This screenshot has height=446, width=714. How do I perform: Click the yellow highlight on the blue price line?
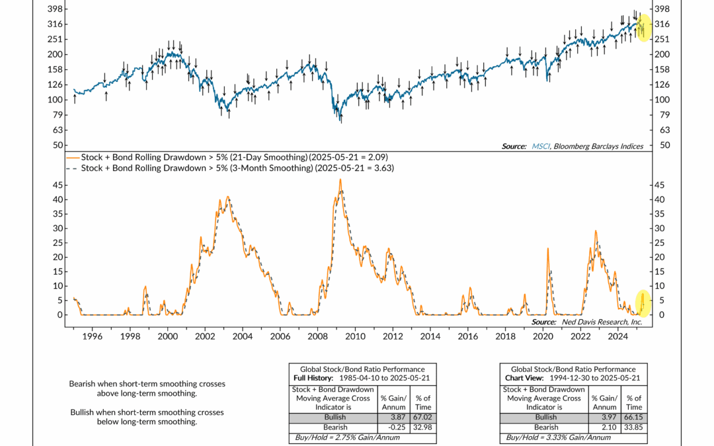tap(643, 28)
